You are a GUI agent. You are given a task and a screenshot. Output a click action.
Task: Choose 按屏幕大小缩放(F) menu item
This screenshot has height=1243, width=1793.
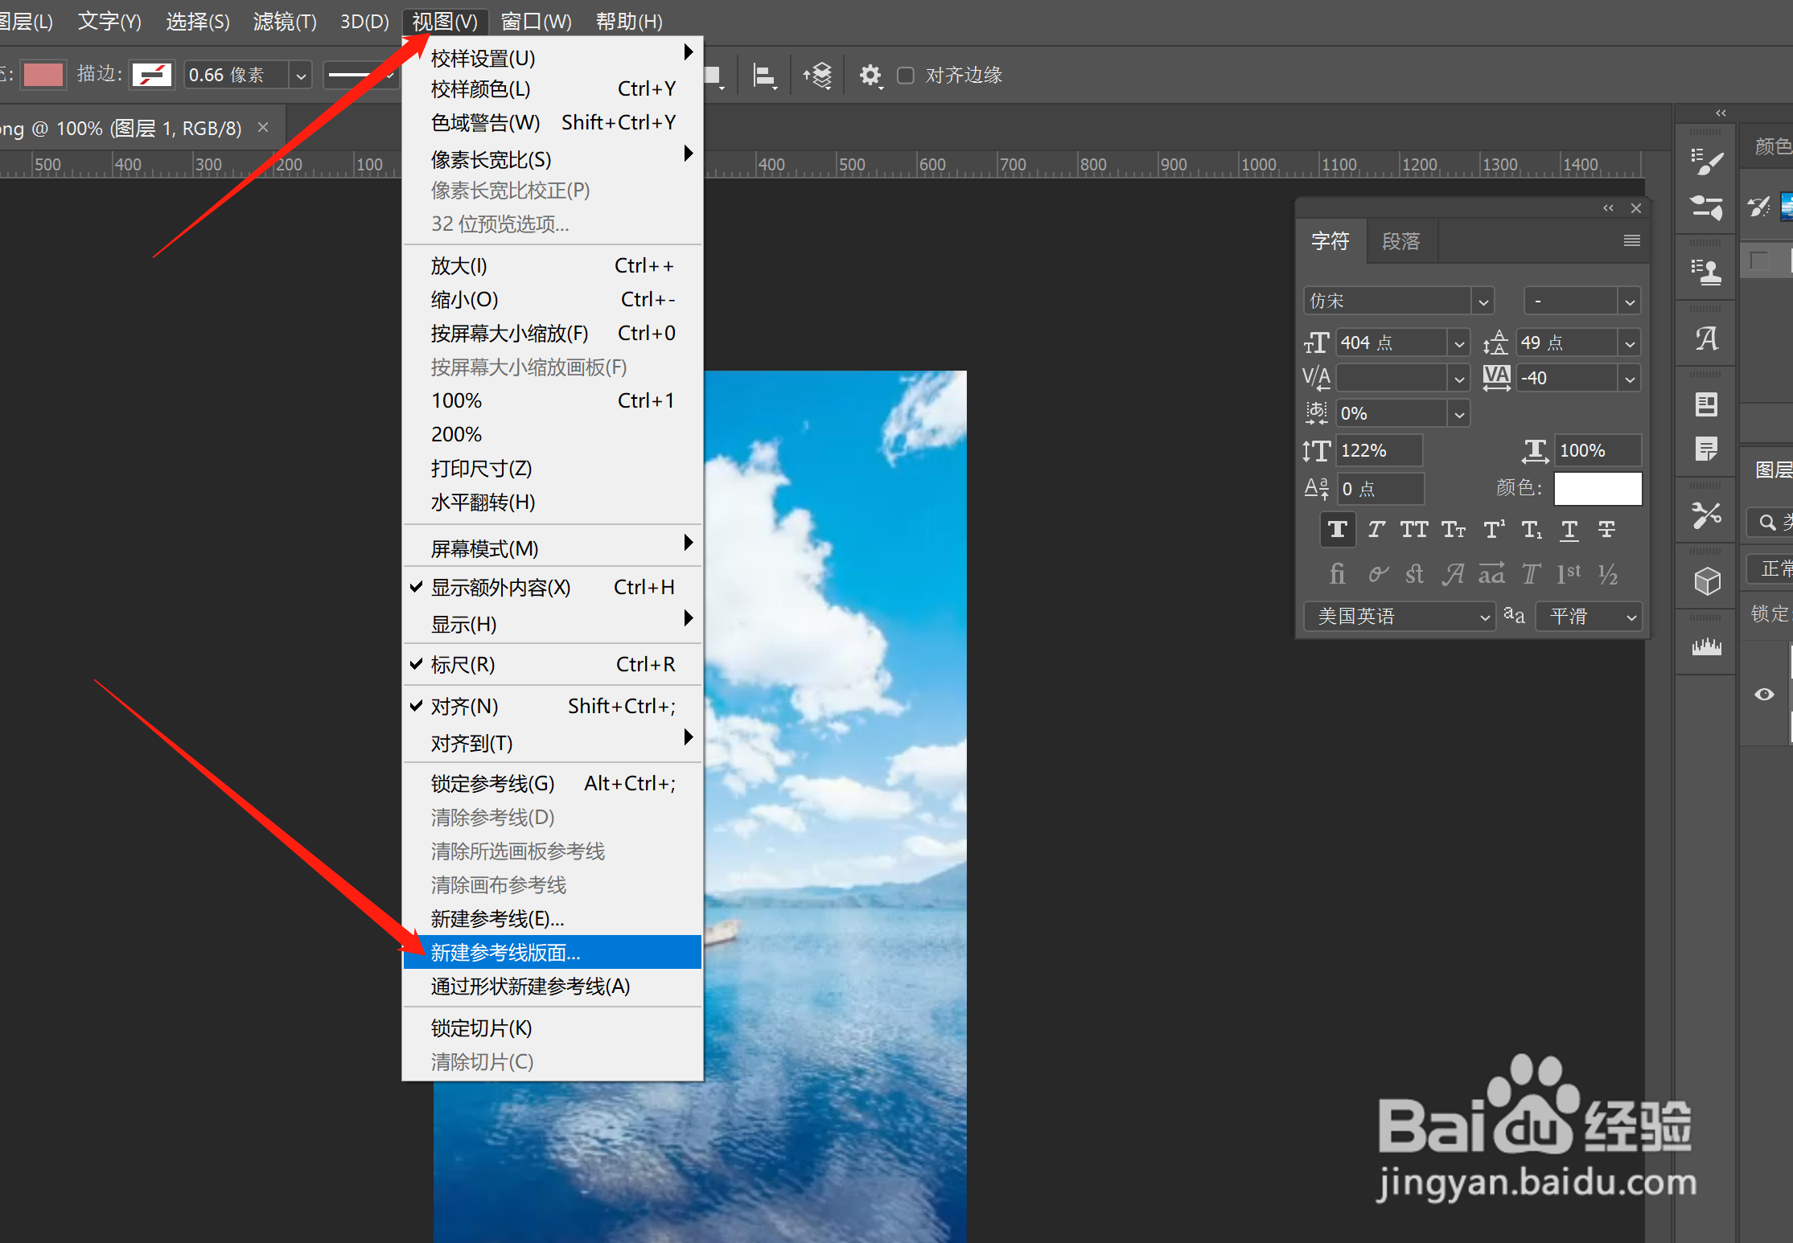[x=552, y=334]
